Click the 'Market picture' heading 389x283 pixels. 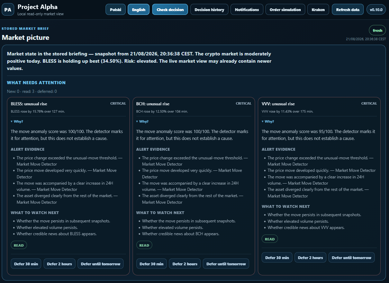[x=26, y=37]
